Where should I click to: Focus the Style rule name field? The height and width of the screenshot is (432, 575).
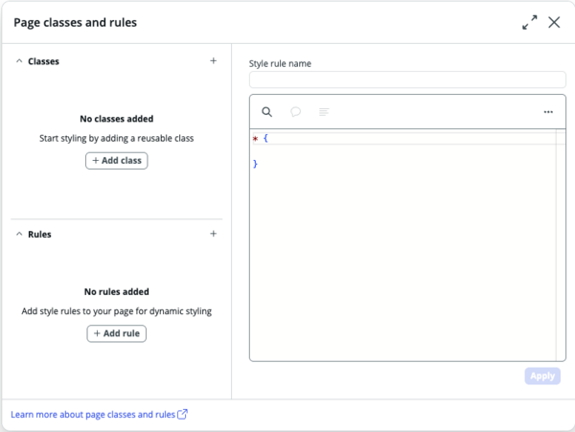(x=407, y=80)
